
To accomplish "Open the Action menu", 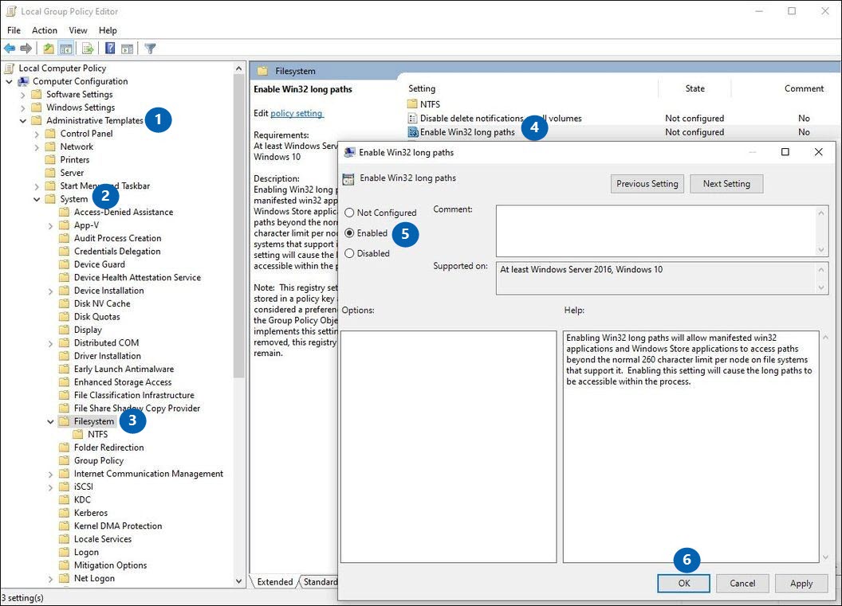I will pos(44,30).
